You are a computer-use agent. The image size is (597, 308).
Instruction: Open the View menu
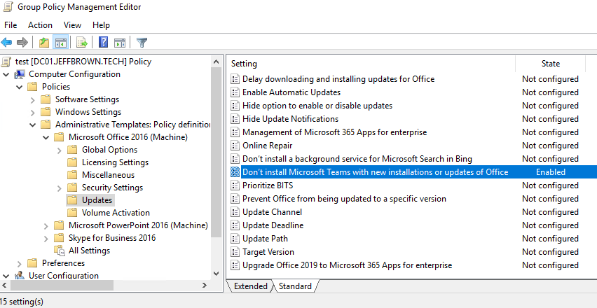pyautogui.click(x=72, y=25)
